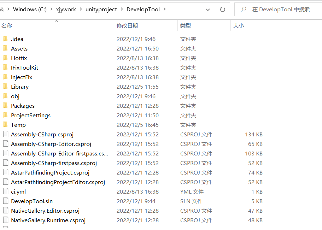Click the Assembly-CSharp.csproj file icon

pyautogui.click(x=5, y=134)
